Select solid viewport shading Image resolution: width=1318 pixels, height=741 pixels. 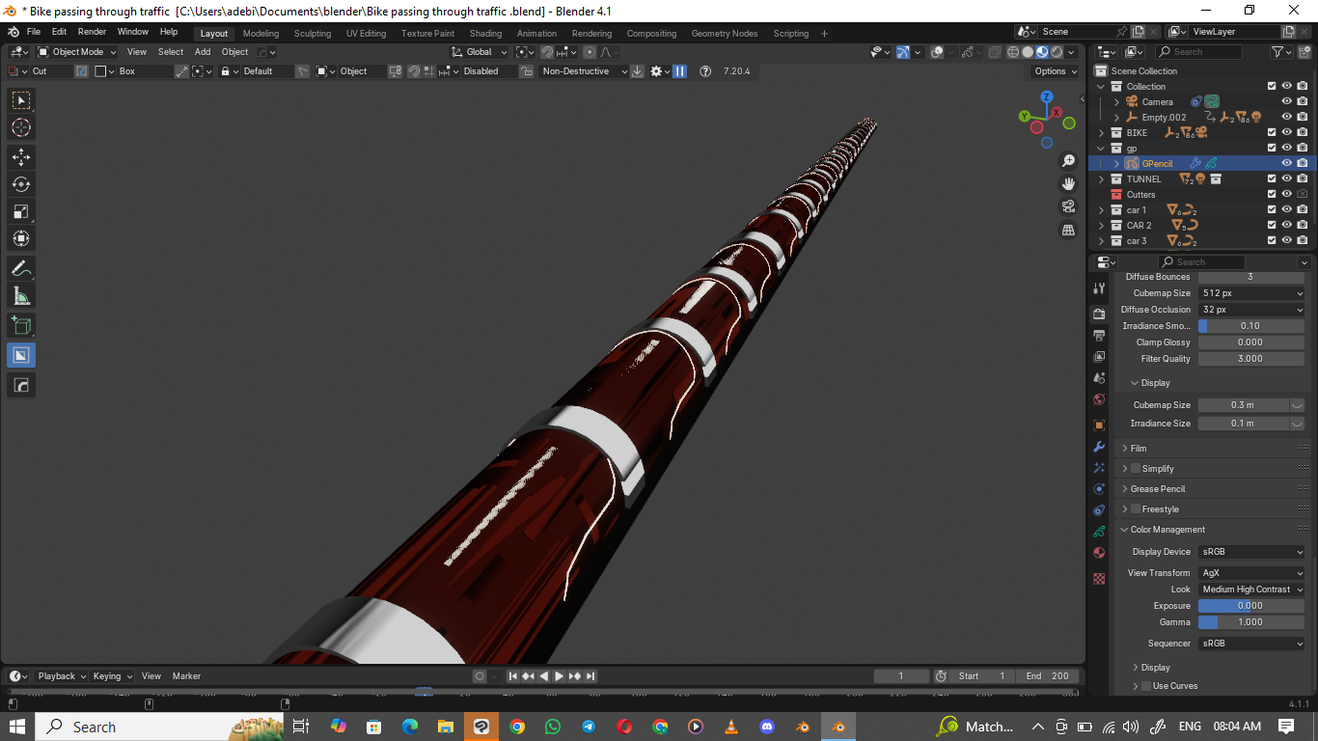click(1028, 52)
